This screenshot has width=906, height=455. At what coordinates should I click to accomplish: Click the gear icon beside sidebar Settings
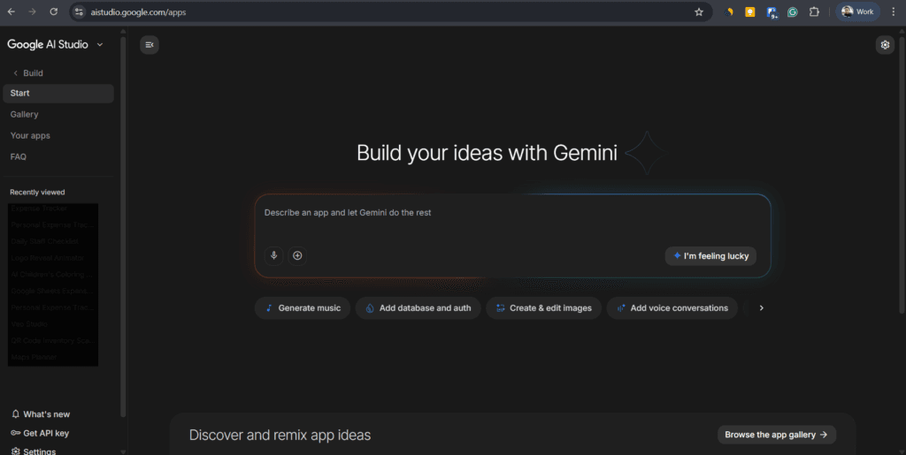click(x=16, y=451)
